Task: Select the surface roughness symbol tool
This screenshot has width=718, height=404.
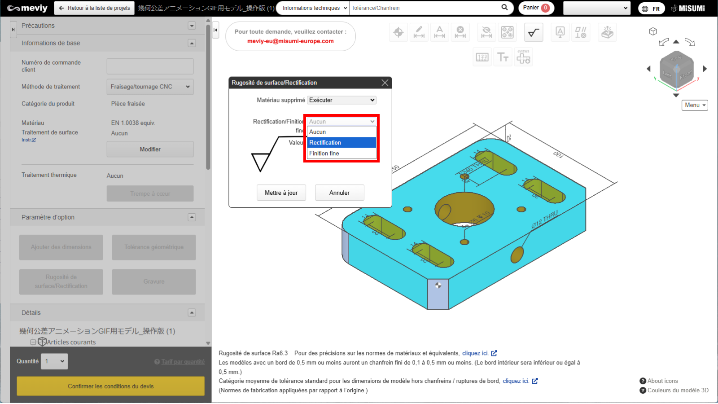Action: 533,32
